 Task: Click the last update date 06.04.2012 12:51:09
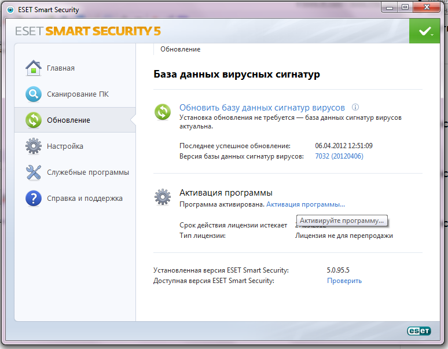tap(344, 146)
